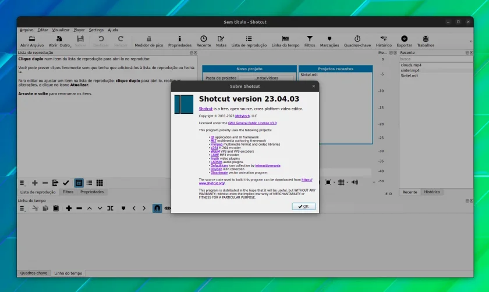
Task: Switch to the Quadros-chave bottom tab
Action: pyautogui.click(x=34, y=273)
